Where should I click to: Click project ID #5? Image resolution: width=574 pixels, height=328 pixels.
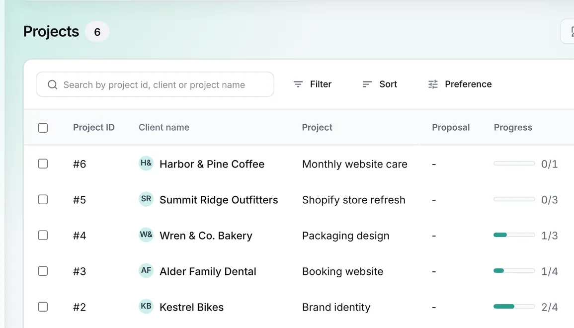80,200
